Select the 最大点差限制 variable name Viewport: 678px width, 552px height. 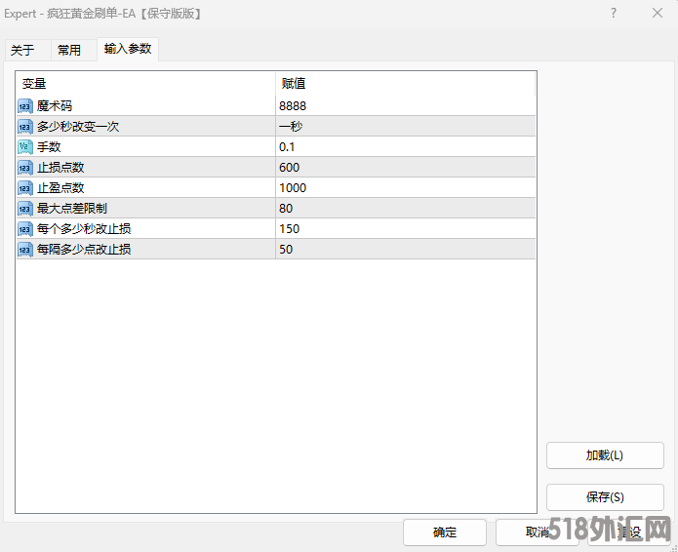72,209
